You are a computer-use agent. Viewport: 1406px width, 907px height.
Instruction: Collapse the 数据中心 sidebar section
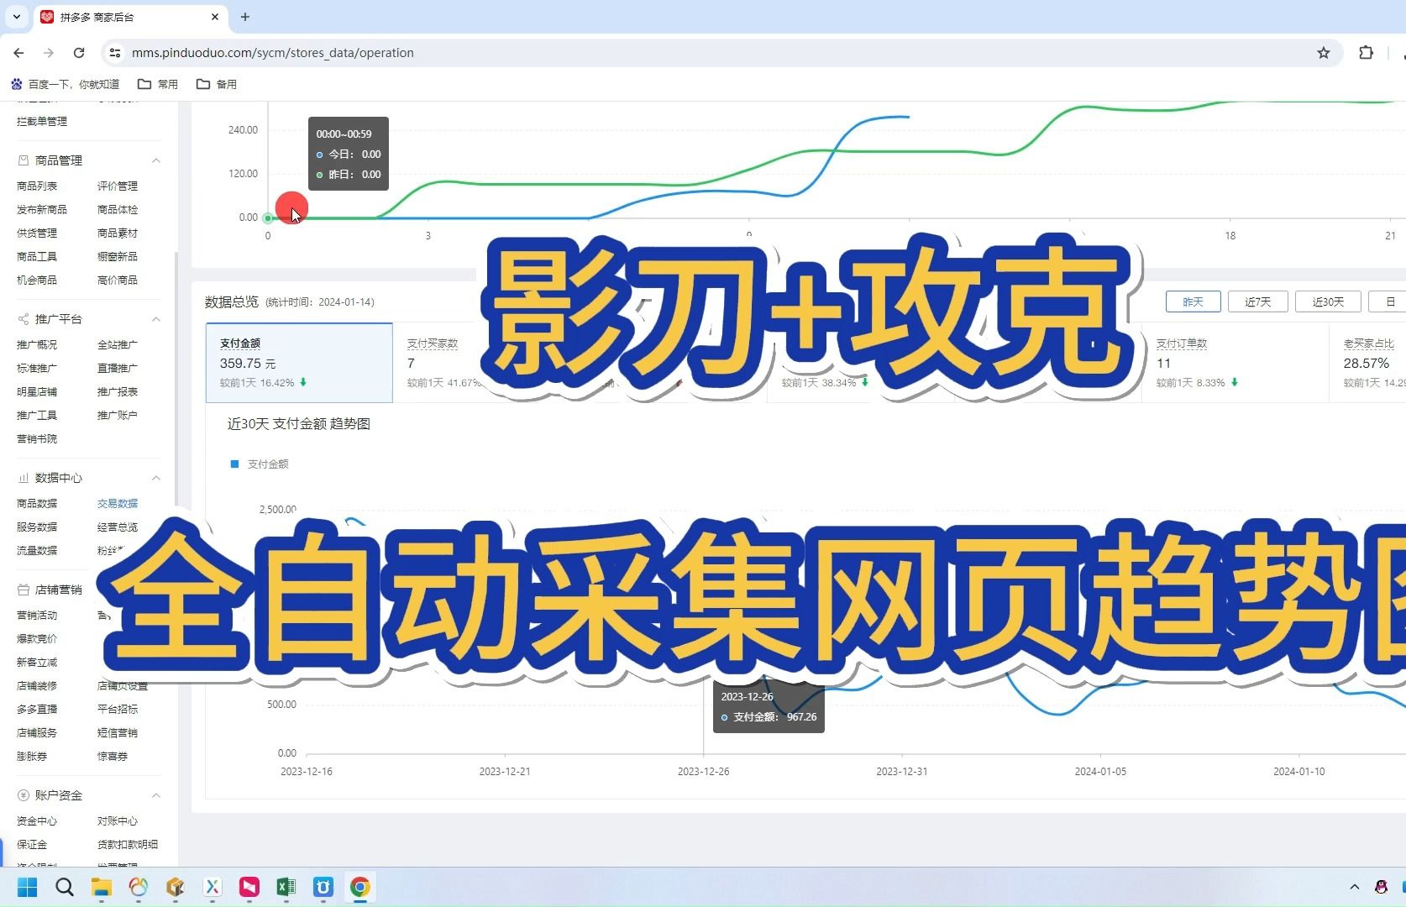[156, 478]
